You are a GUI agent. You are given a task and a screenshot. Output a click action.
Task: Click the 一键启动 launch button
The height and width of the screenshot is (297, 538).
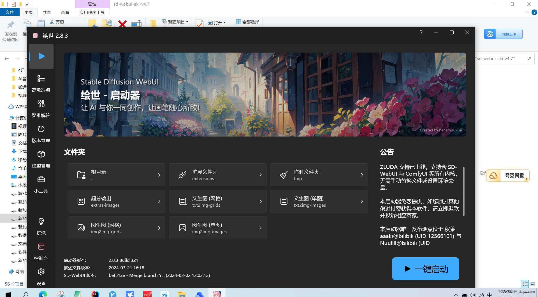pos(425,269)
